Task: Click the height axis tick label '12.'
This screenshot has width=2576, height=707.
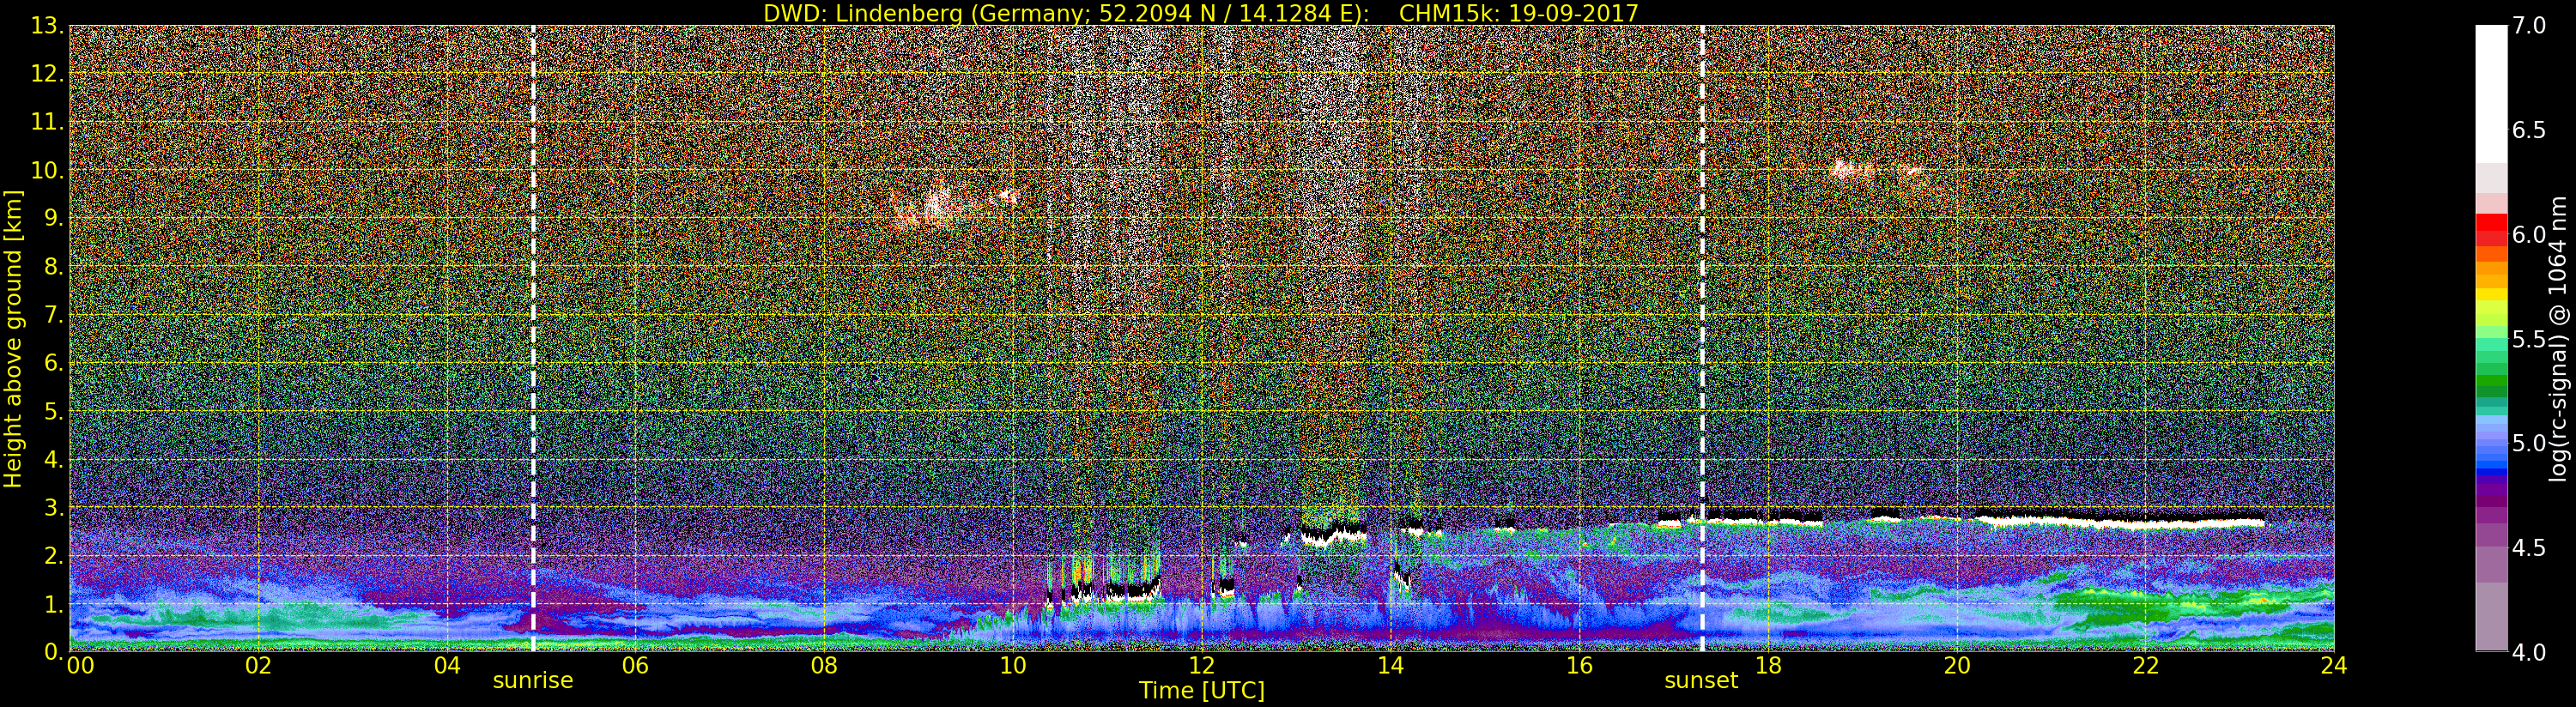Action: [47, 74]
